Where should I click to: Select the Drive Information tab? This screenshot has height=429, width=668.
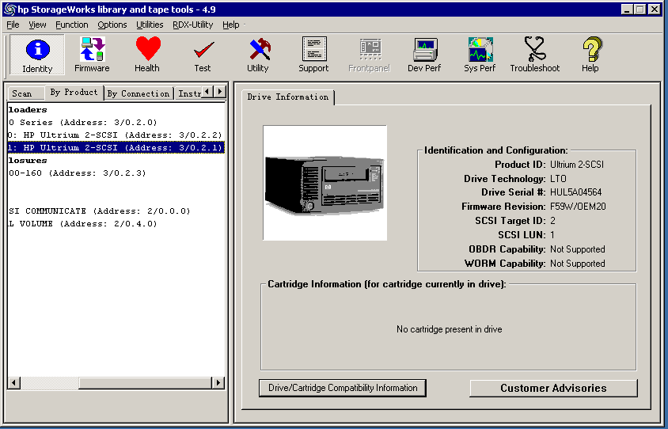click(x=288, y=97)
